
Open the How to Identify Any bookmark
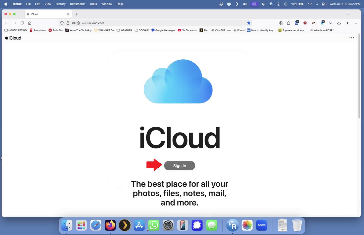(261, 30)
